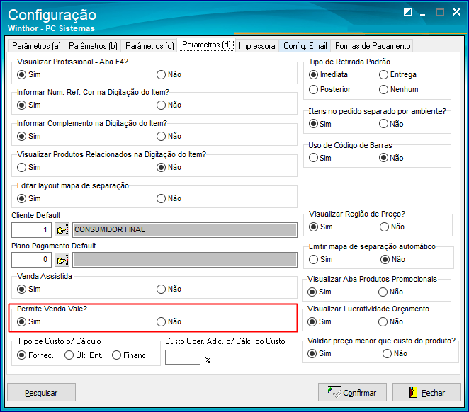
Task: Select Sim for Validar preço menor que custo
Action: click(319, 354)
